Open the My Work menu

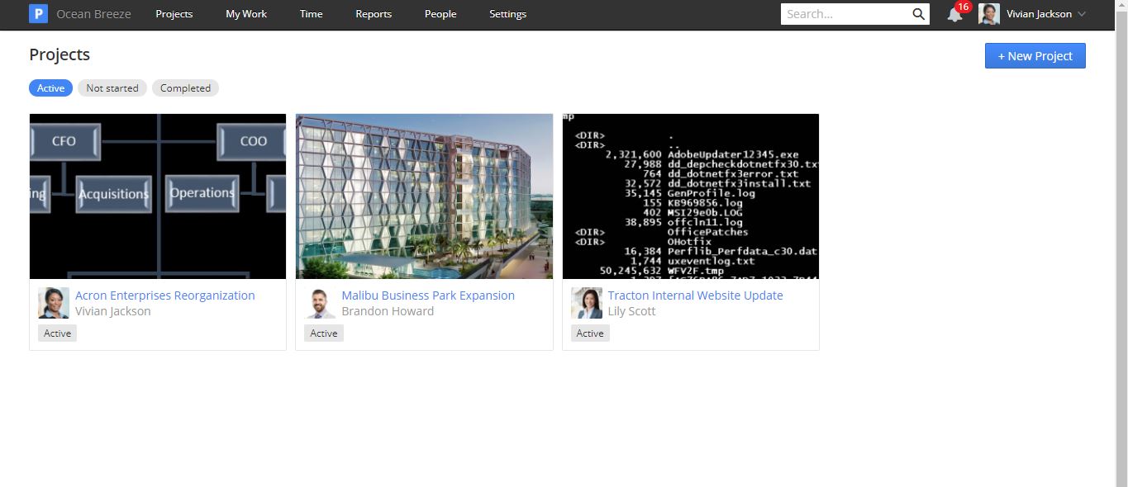pos(246,14)
